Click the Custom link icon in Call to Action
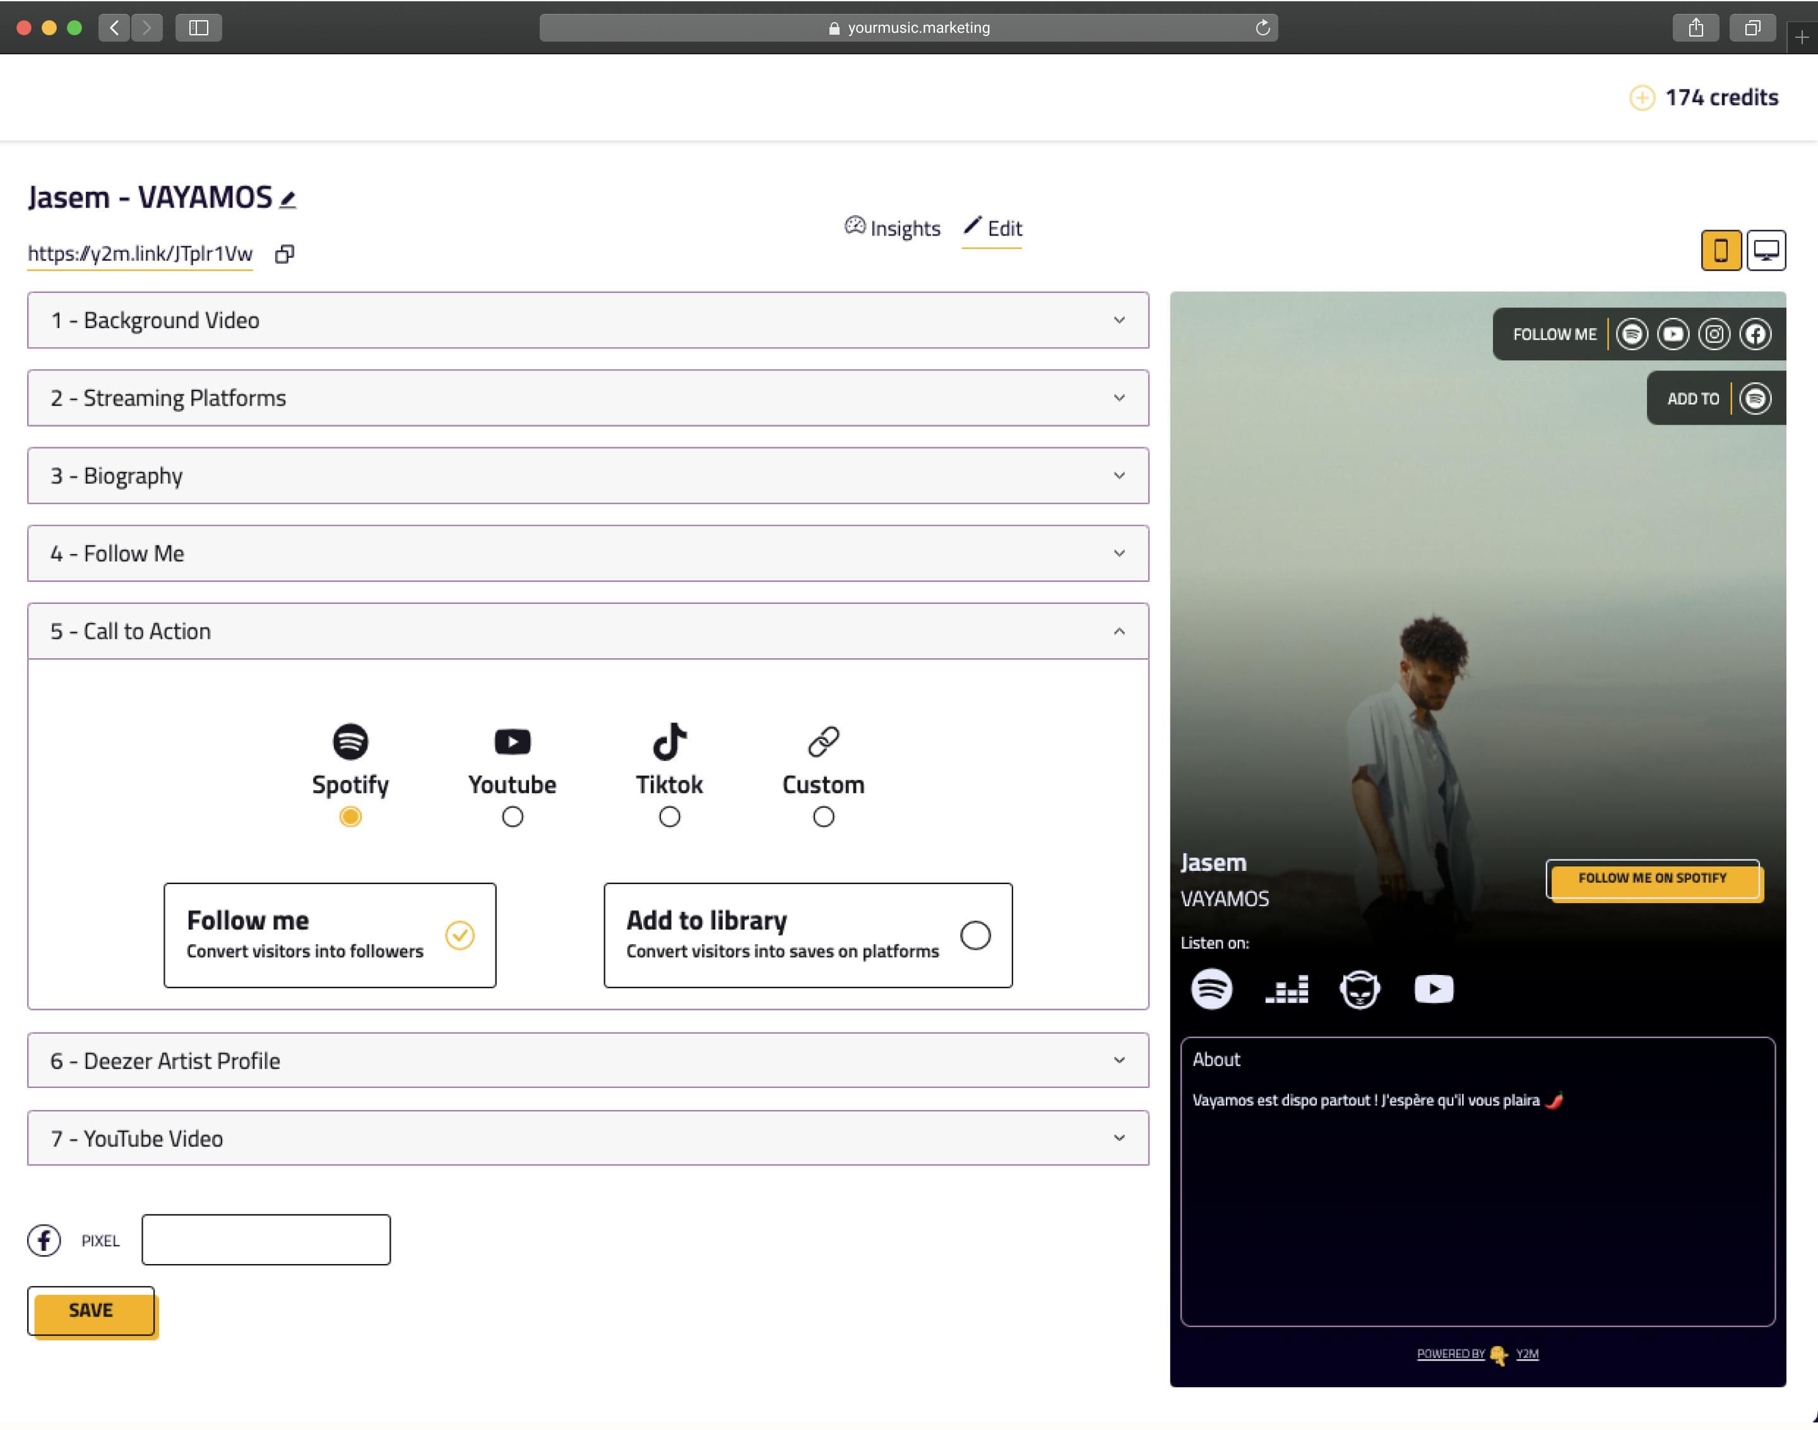1818x1430 pixels. [823, 742]
